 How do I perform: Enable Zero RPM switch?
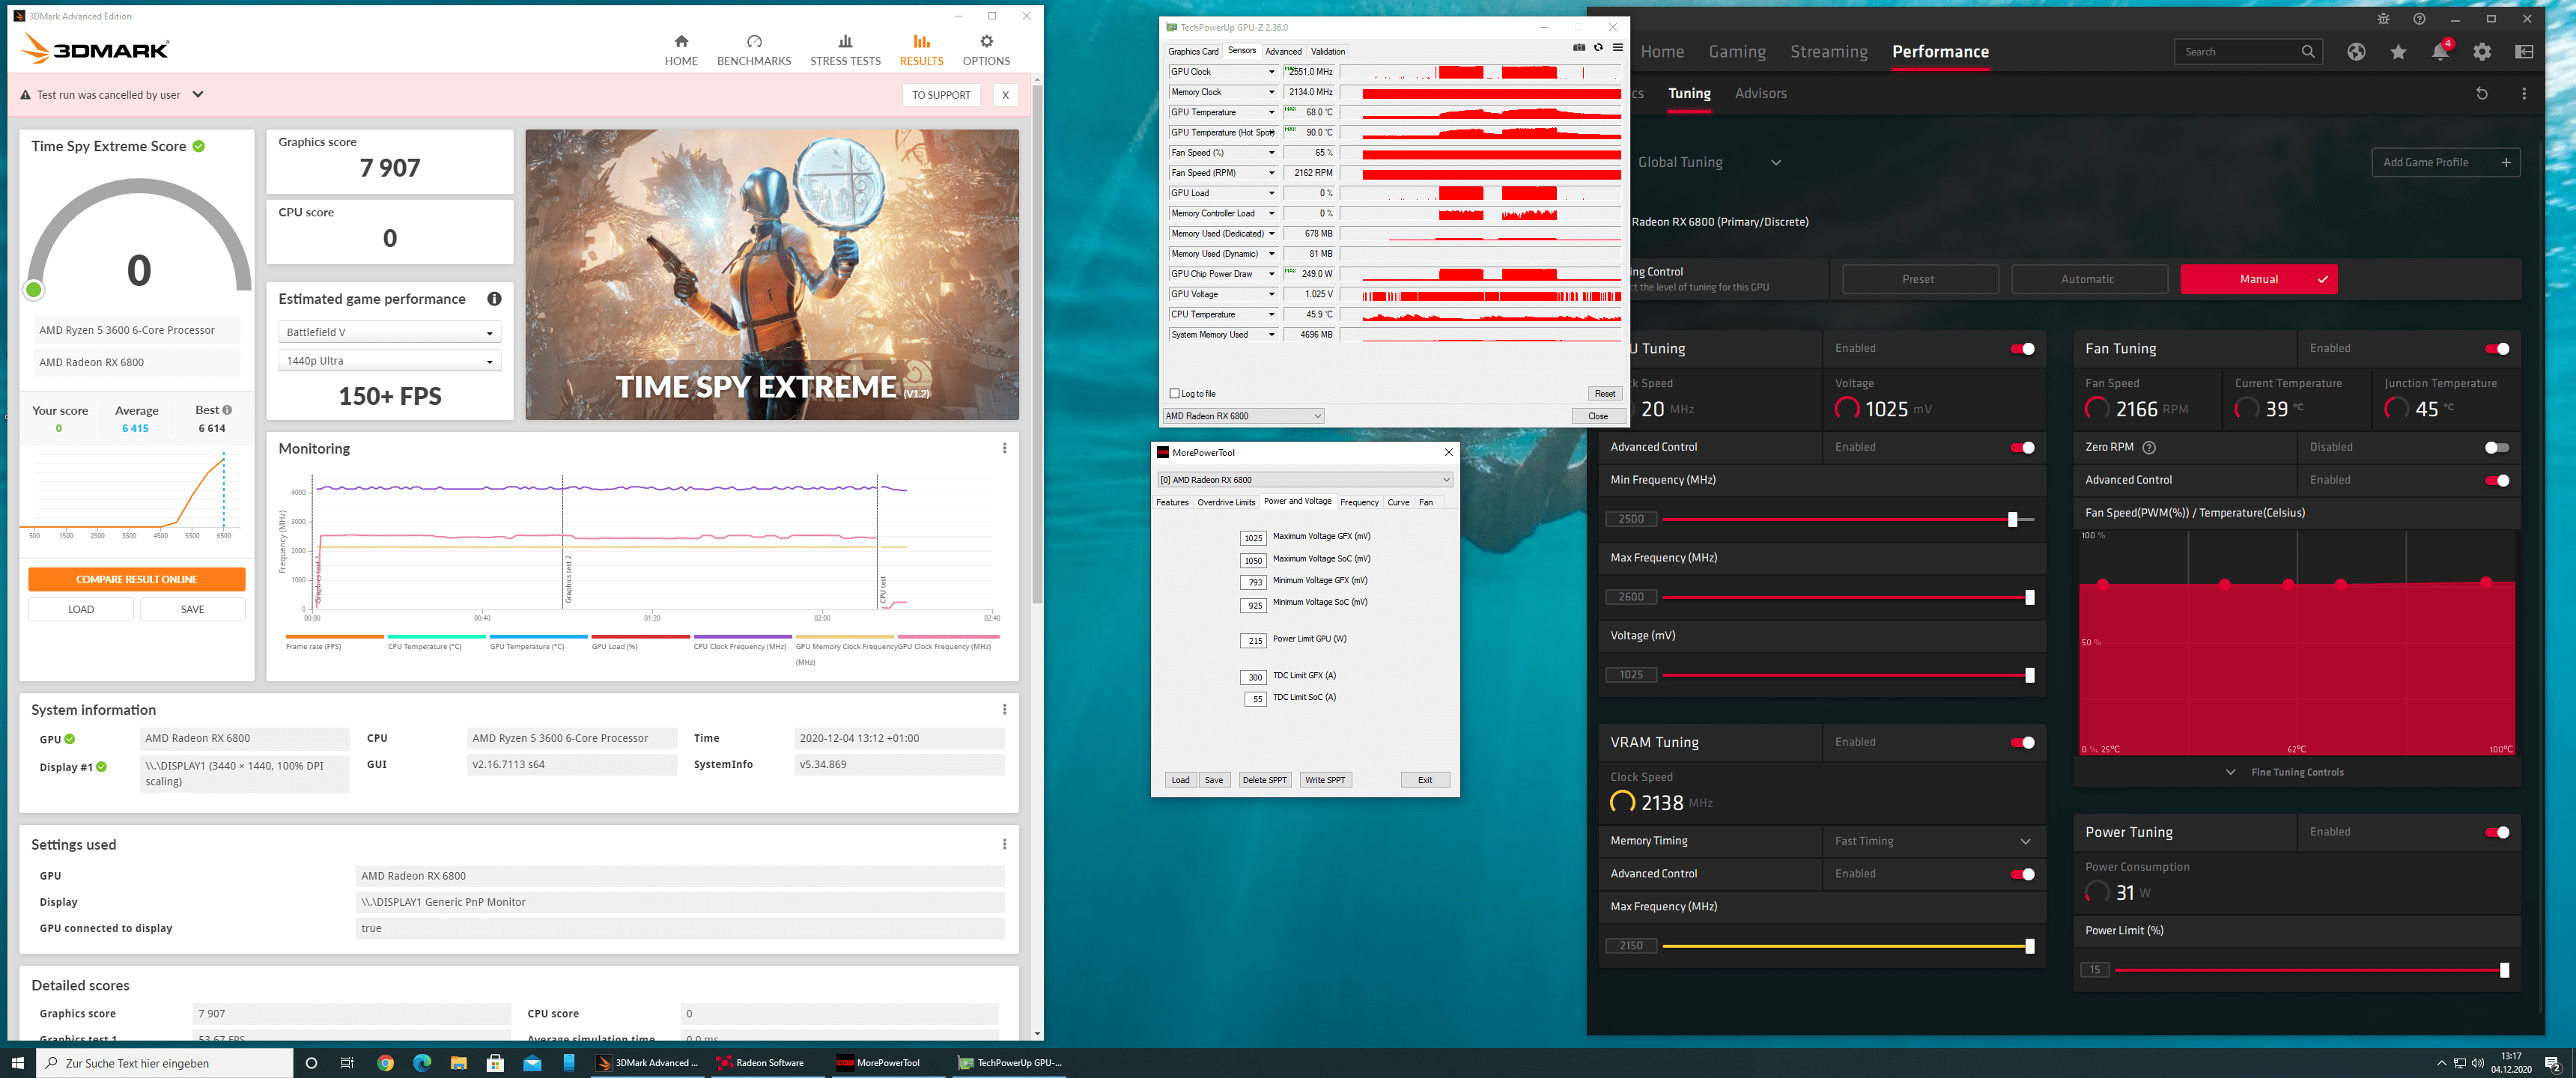click(x=2497, y=447)
